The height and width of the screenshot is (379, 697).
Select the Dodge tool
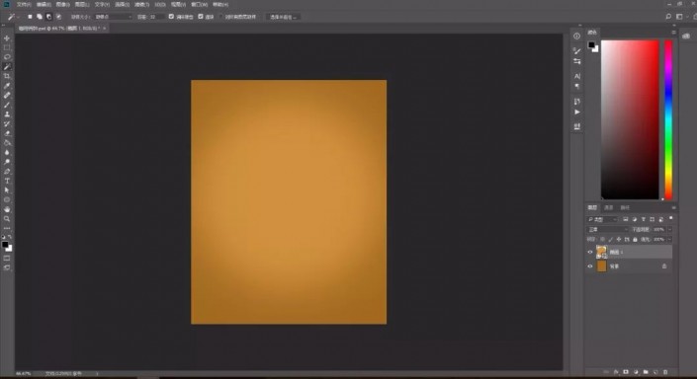(x=7, y=162)
